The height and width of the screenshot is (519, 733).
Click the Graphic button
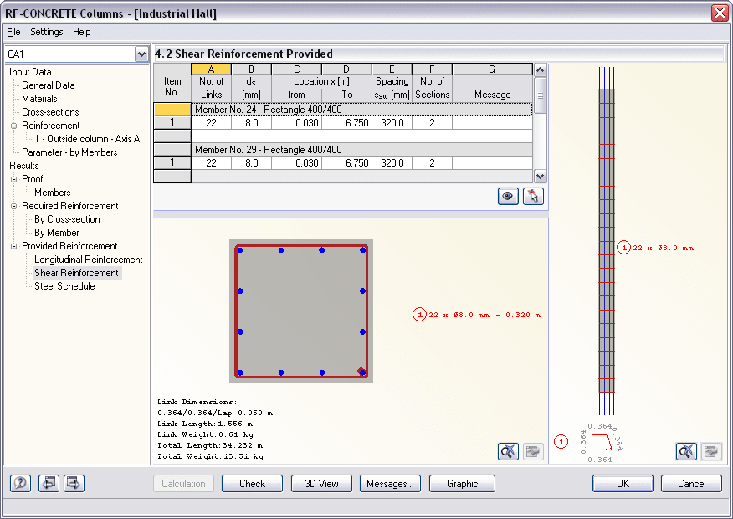tap(462, 484)
